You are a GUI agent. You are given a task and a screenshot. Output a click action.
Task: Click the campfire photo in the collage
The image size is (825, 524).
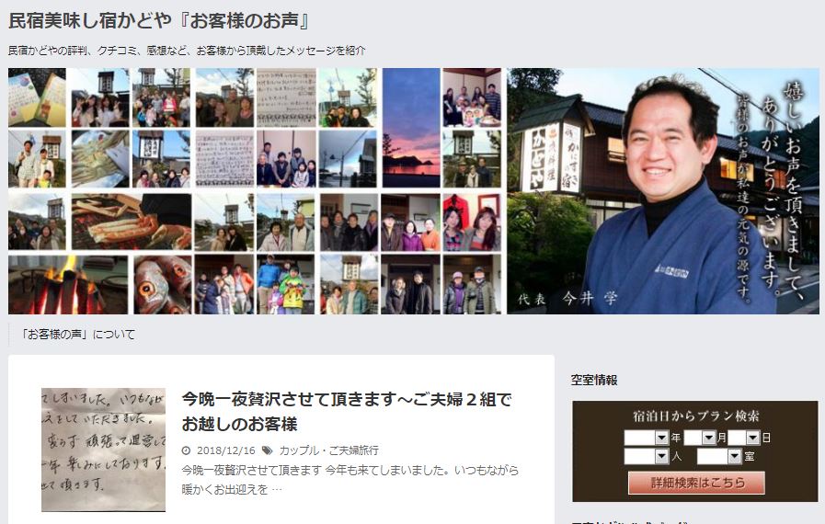point(68,285)
